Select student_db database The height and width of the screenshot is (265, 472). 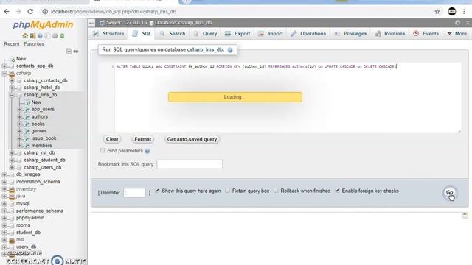coord(28,233)
